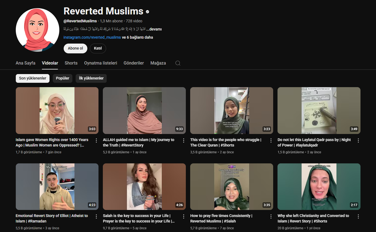Select the Videolar tab

[50, 63]
